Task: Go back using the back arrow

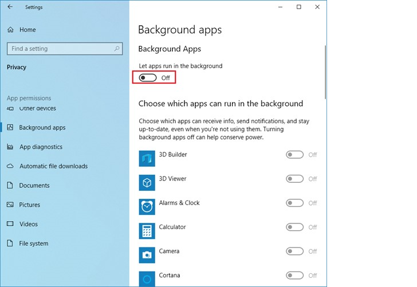Action: [11, 7]
